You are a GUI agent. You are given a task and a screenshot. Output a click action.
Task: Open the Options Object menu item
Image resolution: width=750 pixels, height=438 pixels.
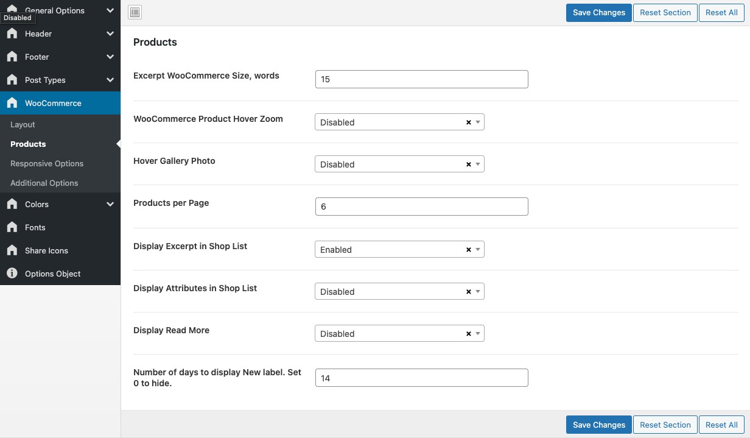pyautogui.click(x=60, y=274)
